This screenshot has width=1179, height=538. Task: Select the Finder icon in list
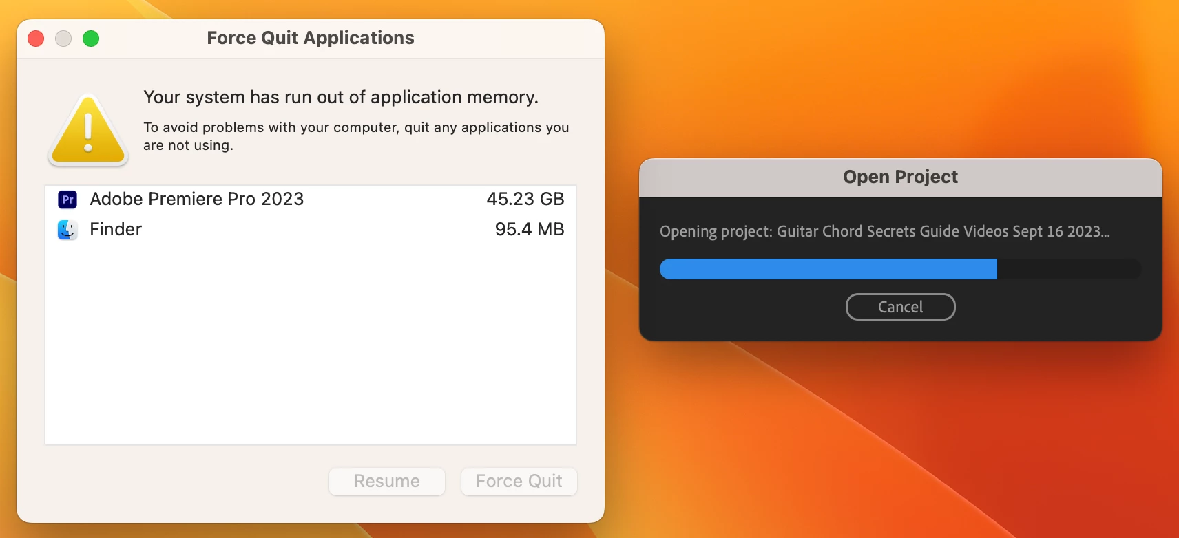[x=67, y=230]
